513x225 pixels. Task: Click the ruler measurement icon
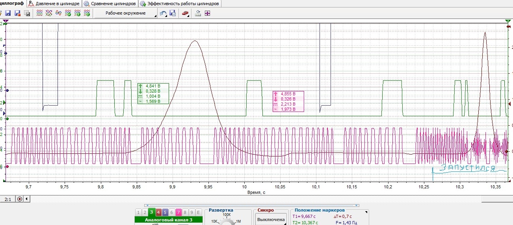[198, 13]
